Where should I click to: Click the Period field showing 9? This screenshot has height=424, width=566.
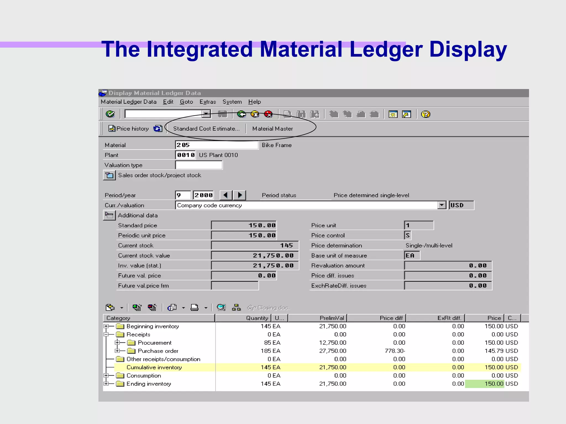183,195
